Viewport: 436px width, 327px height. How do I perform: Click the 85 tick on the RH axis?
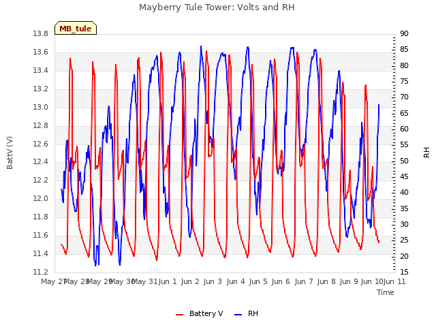coord(404,50)
